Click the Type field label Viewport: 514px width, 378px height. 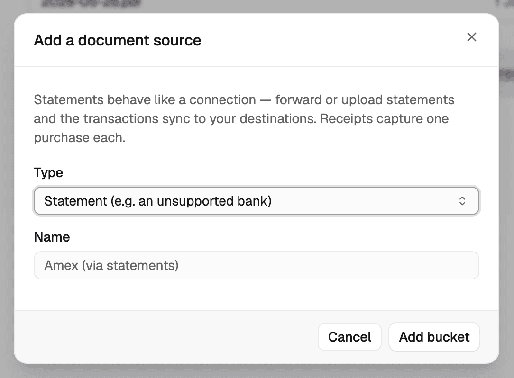pos(48,172)
